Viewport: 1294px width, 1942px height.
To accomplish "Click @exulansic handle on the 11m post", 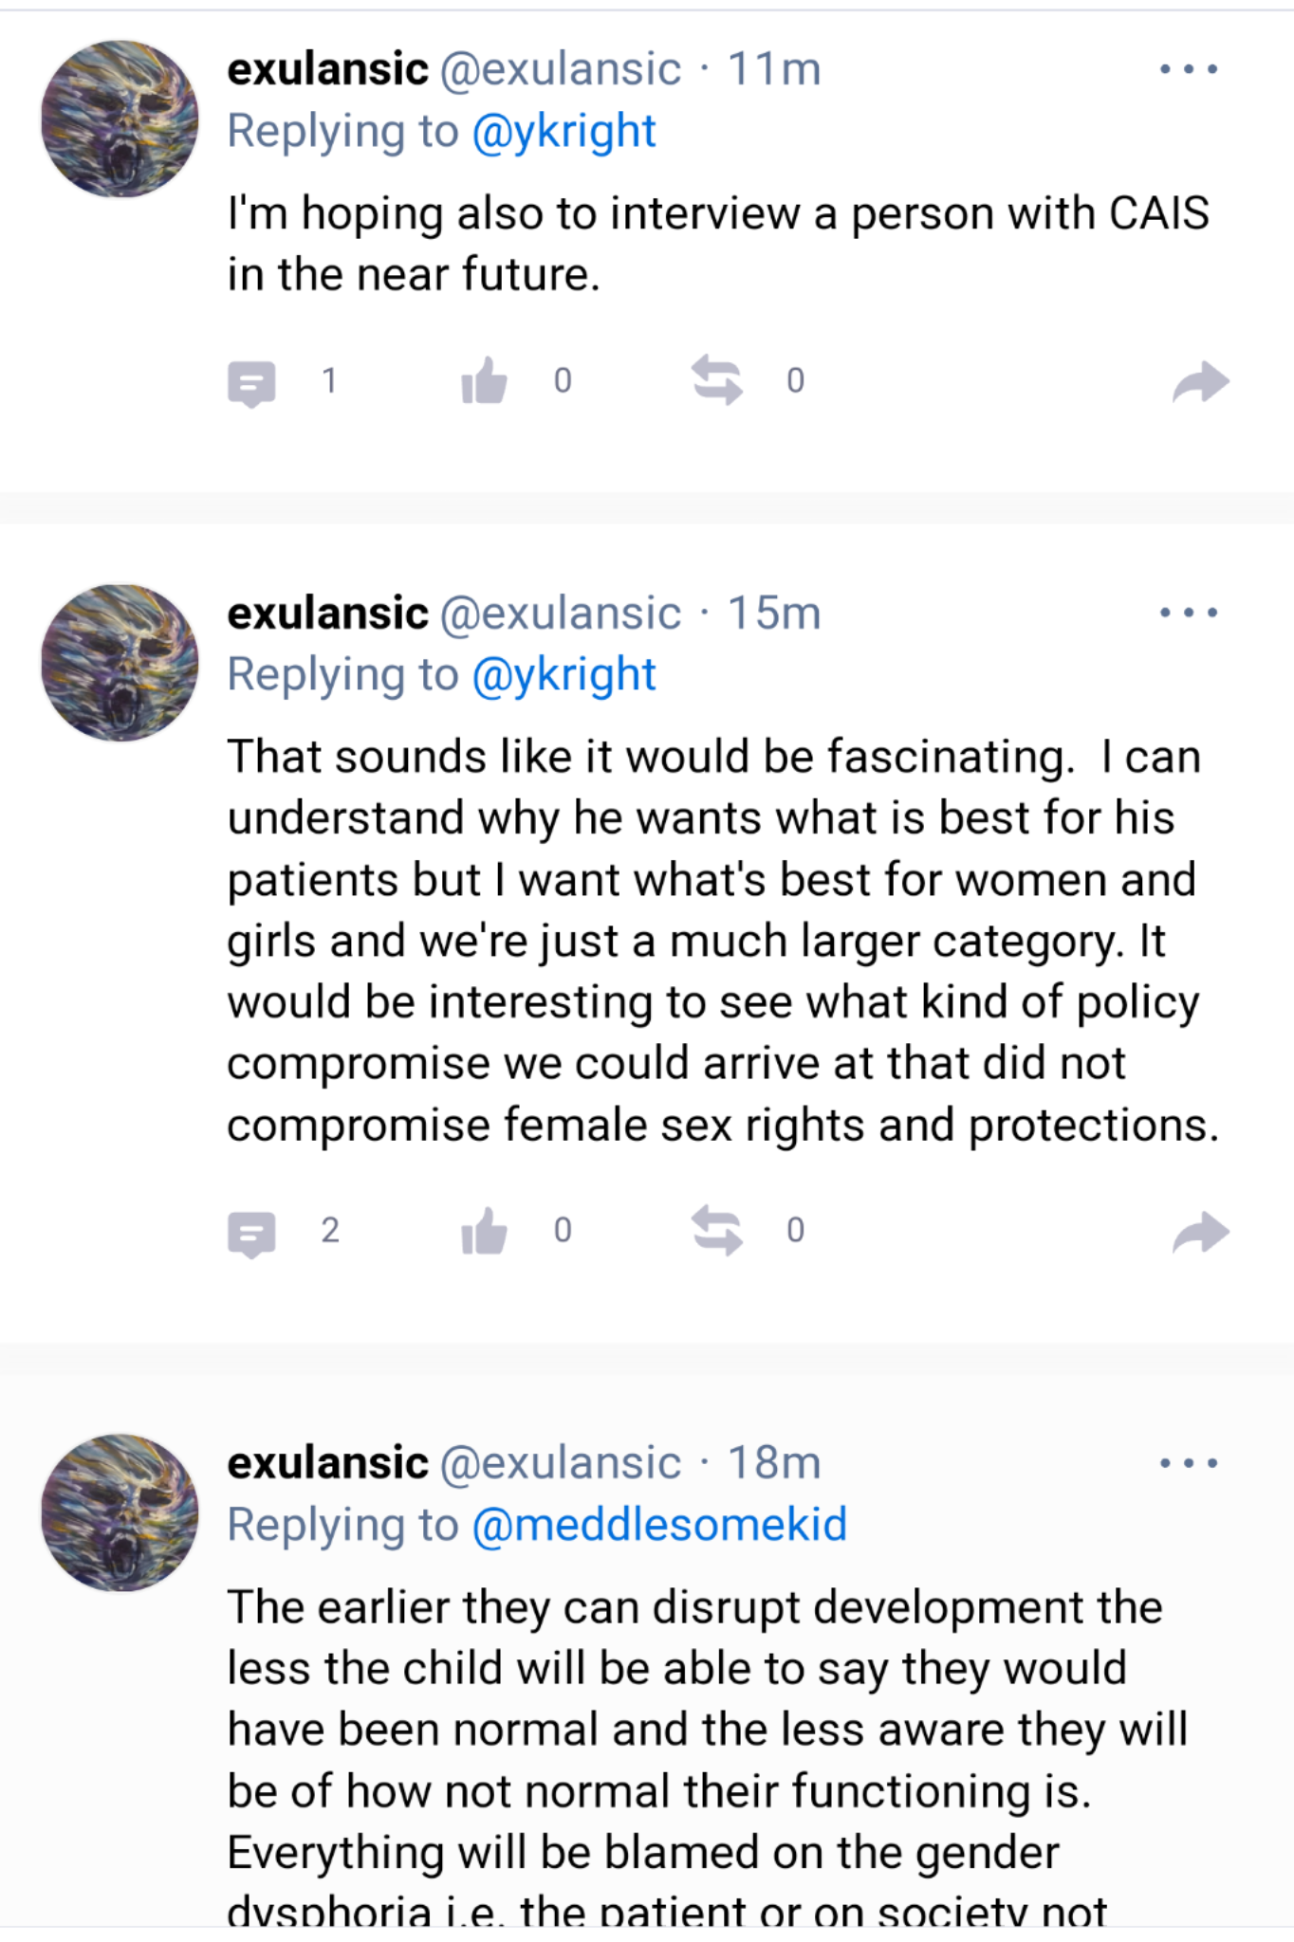I will [x=560, y=69].
